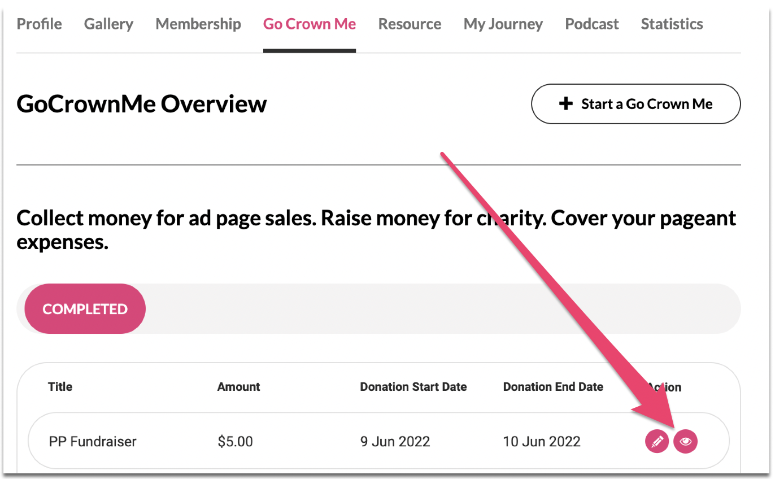Click the Donation Start Date column header
The image size is (775, 479).
413,387
